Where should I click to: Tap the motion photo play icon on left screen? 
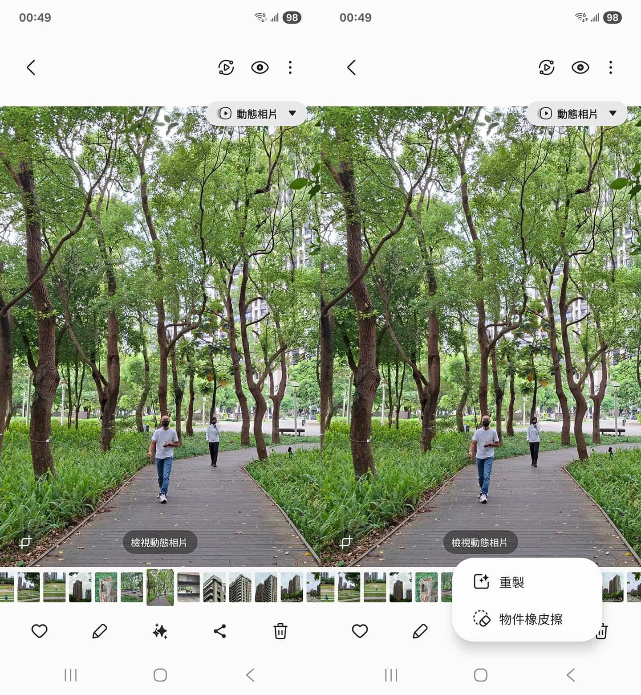click(226, 68)
